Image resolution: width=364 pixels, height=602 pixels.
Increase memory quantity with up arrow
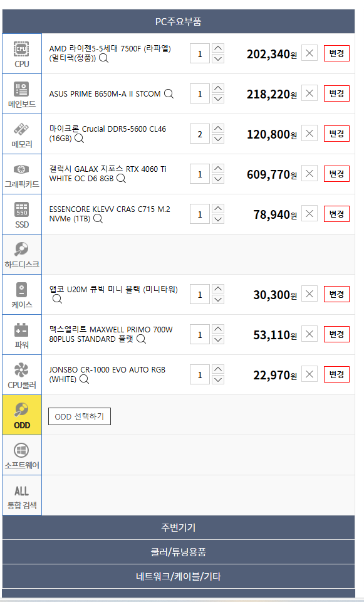tap(218, 128)
